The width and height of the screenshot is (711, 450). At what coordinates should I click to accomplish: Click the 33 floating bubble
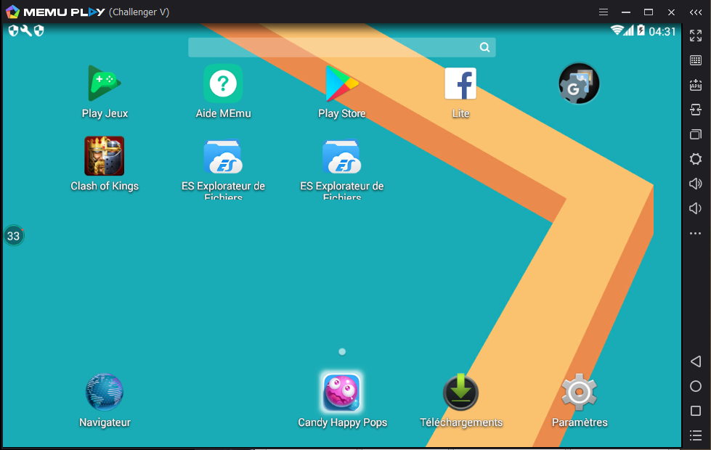click(14, 236)
